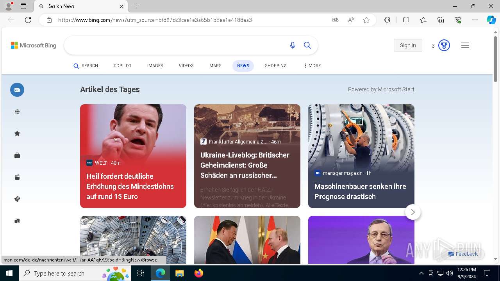Open Microsoft Rewards trophy icon

[444, 45]
